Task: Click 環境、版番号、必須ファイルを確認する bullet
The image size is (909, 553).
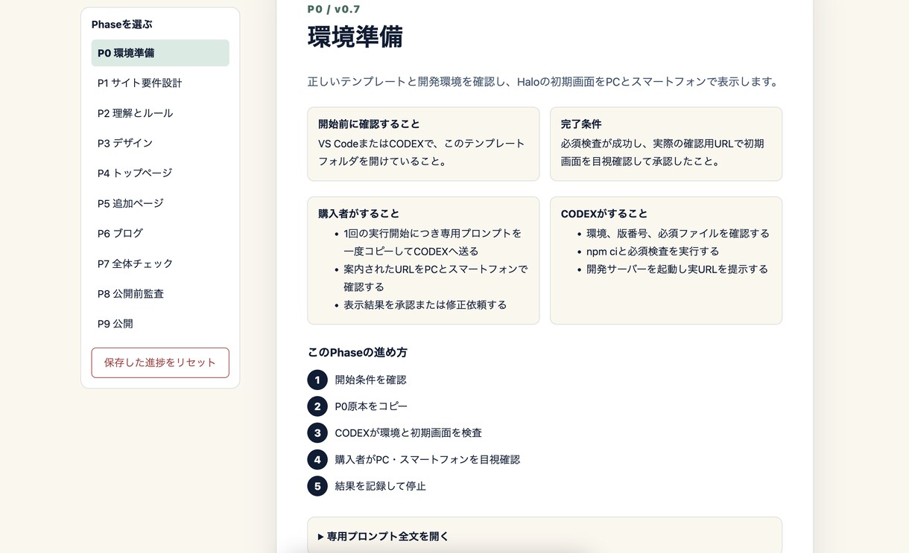Action: point(678,233)
